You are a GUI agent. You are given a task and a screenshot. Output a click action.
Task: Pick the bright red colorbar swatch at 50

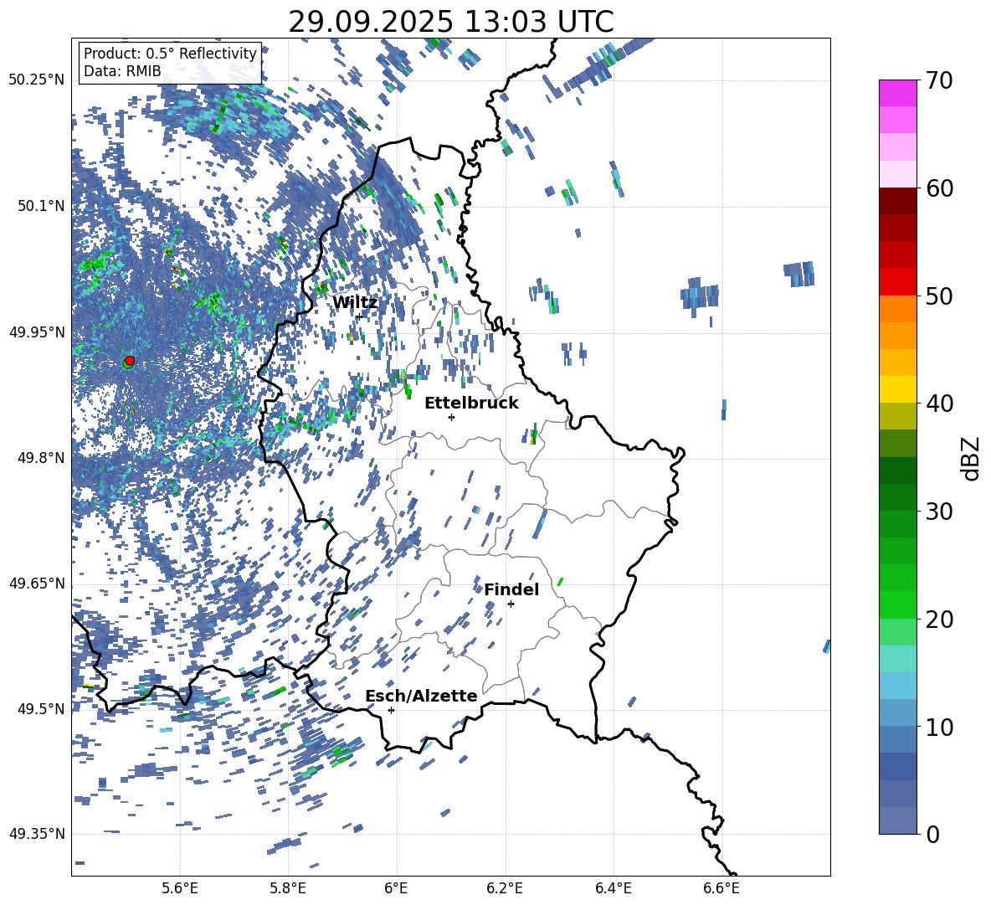897,282
